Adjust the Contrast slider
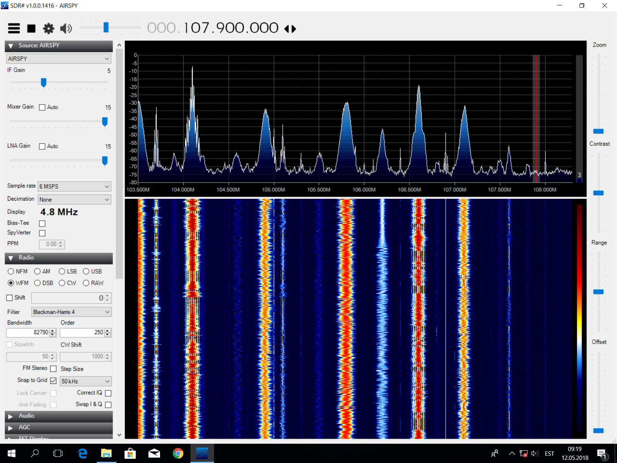This screenshot has width=617, height=463. [x=598, y=193]
